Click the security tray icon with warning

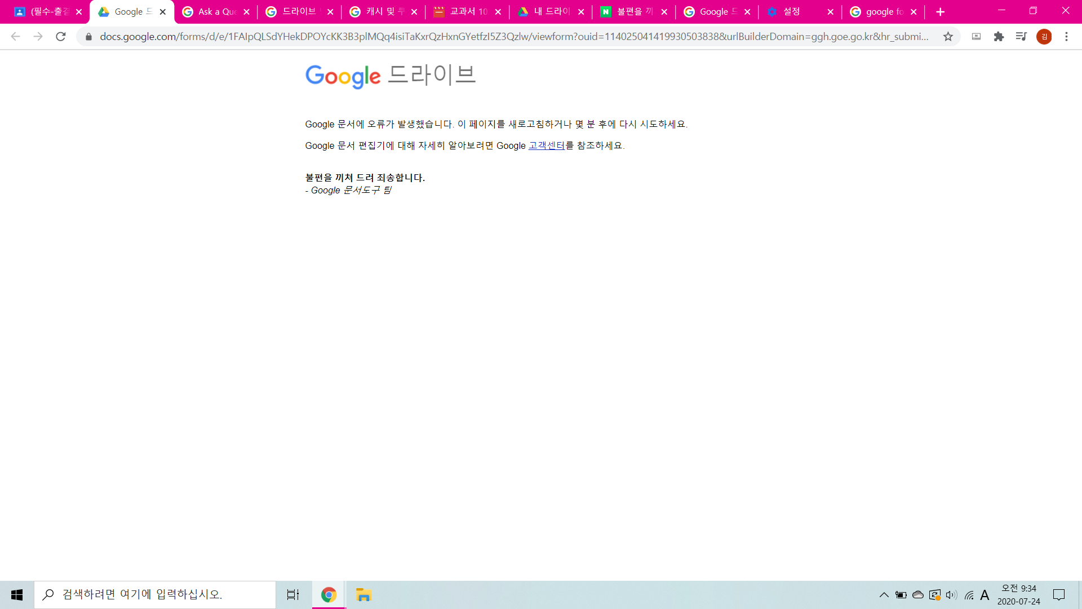935,595
